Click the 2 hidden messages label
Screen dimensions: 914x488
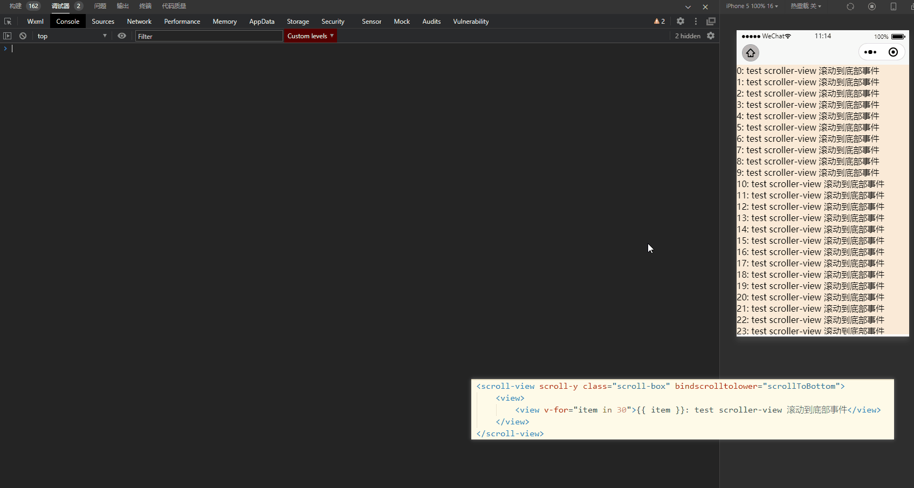click(688, 36)
